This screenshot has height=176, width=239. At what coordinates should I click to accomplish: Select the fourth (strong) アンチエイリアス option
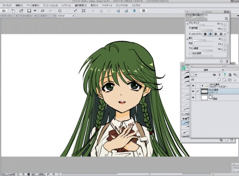pos(221,34)
